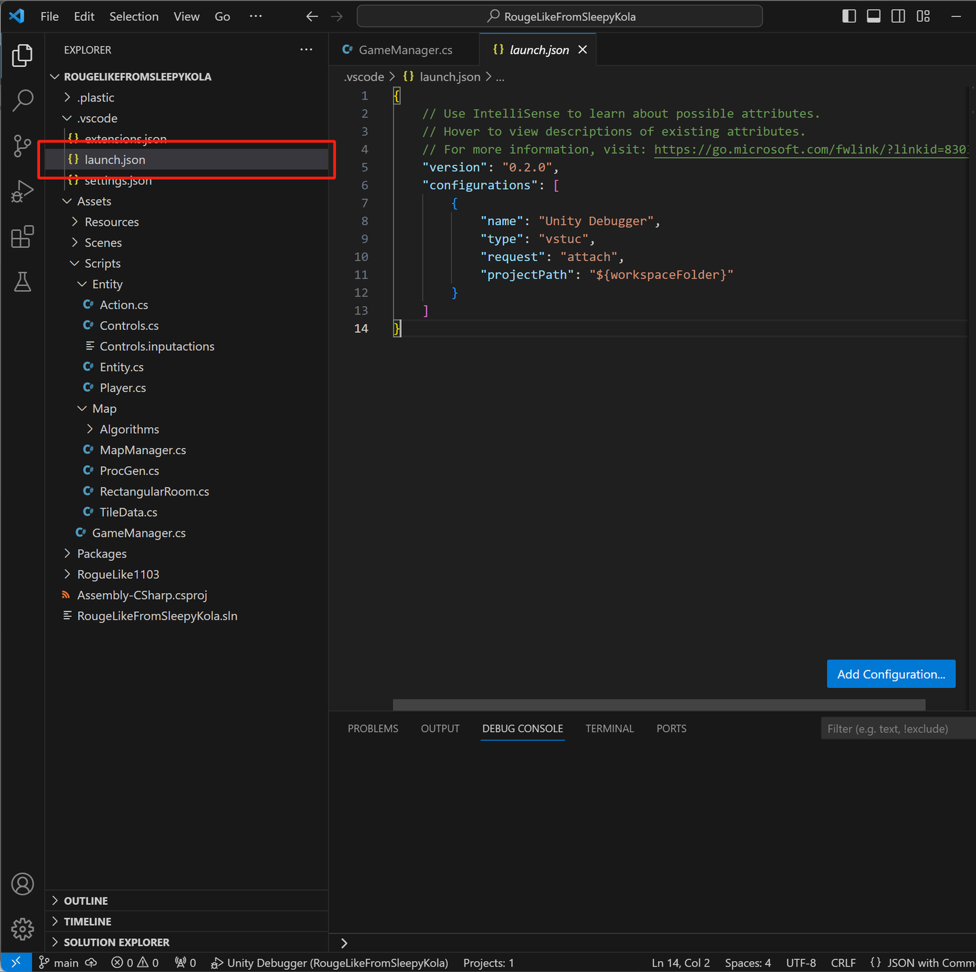976x972 pixels.
Task: Toggle the bottom panel visibility
Action: (x=874, y=16)
